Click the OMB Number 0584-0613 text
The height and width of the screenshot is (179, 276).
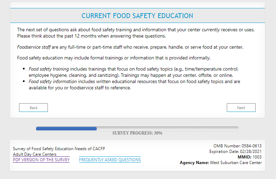click(x=238, y=146)
